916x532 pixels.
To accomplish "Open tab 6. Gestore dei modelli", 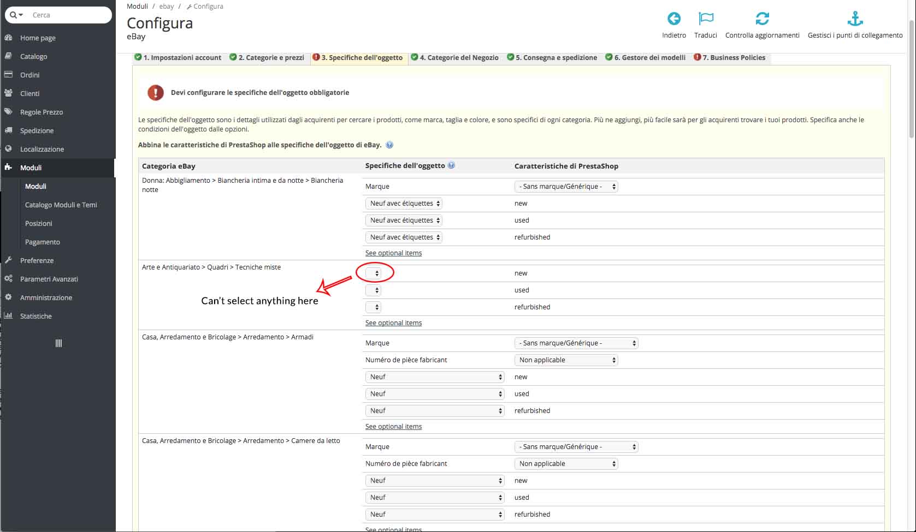I will pyautogui.click(x=646, y=58).
